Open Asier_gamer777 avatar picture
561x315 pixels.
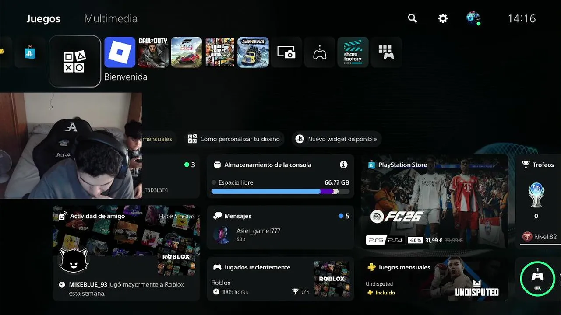[222, 235]
